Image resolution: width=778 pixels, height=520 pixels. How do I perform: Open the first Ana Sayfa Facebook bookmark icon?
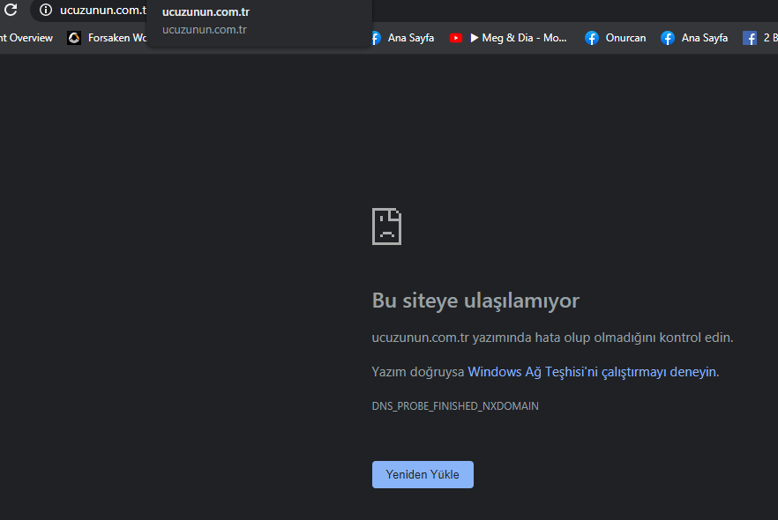[376, 38]
